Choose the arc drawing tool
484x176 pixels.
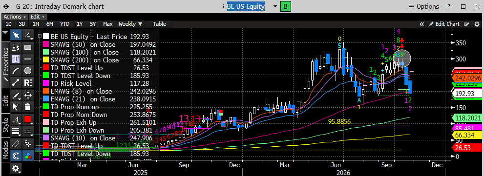(16, 71)
